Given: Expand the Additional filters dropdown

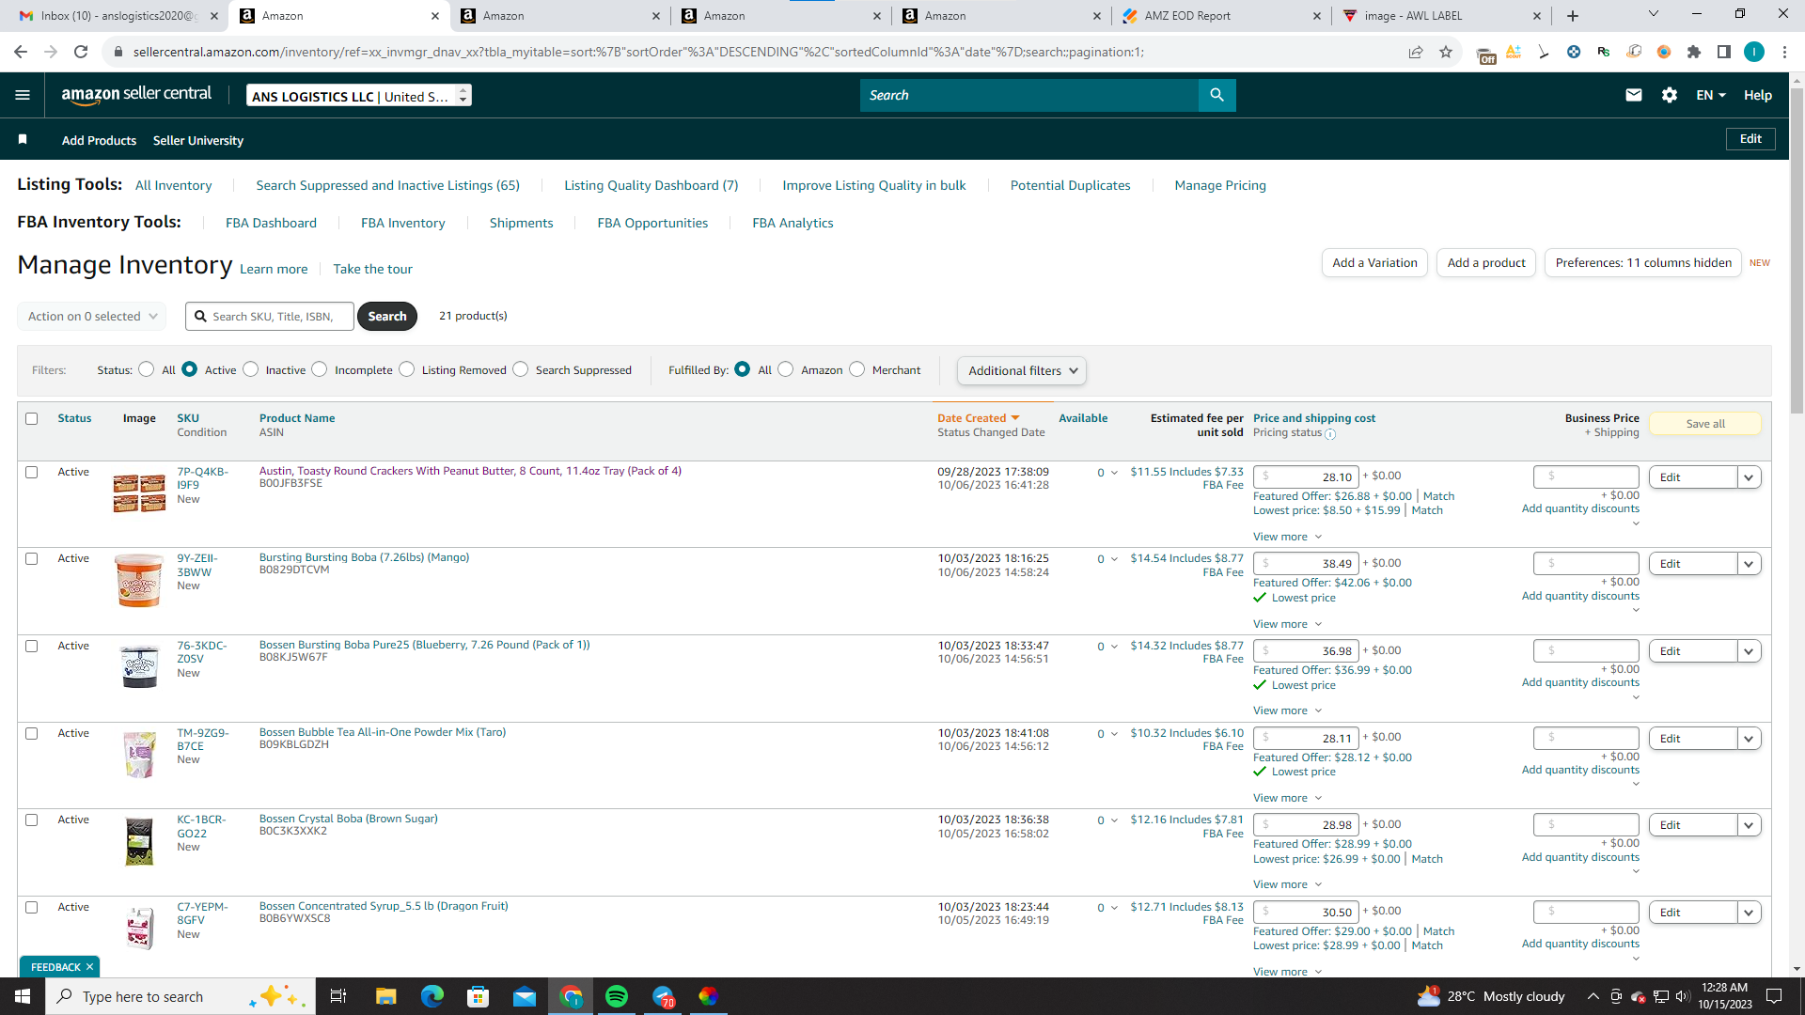Looking at the screenshot, I should pos(1022,371).
